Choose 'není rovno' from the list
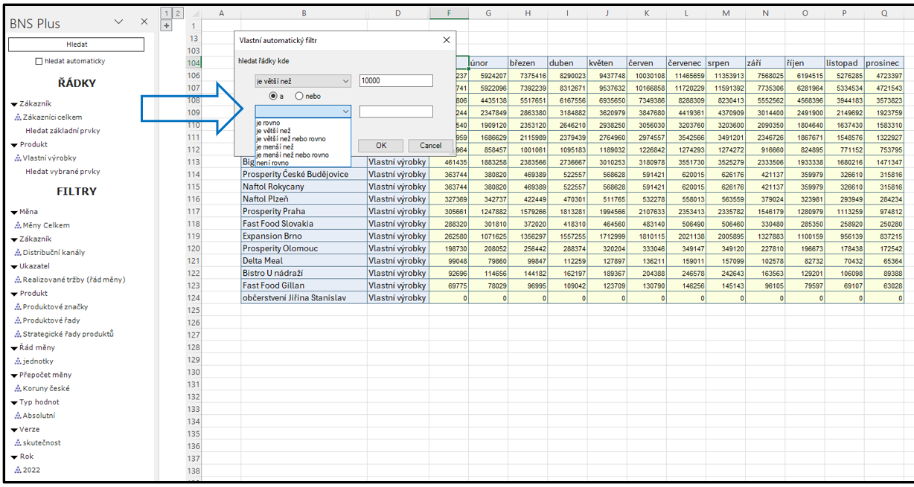Image resolution: width=914 pixels, height=487 pixels. click(302, 162)
